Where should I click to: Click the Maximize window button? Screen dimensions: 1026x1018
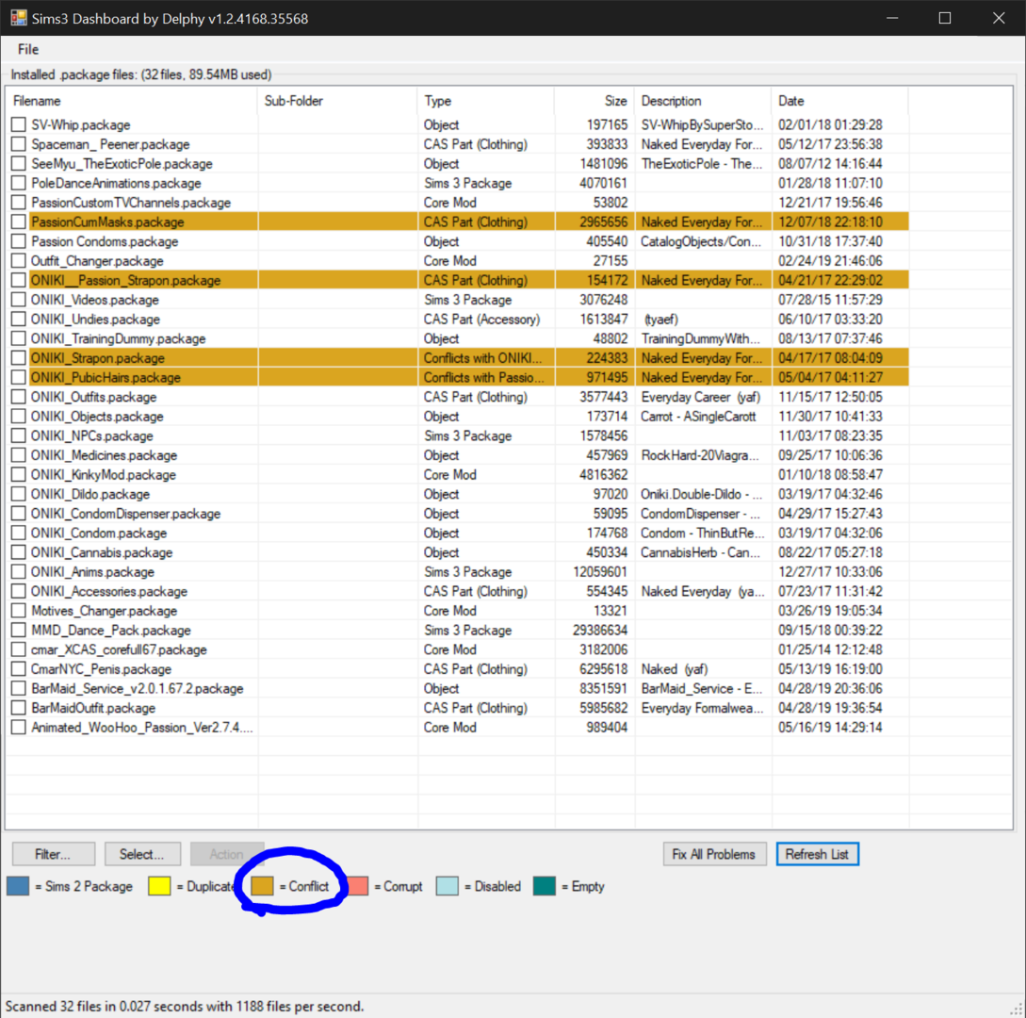945,18
